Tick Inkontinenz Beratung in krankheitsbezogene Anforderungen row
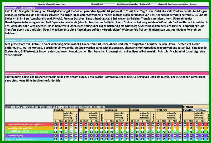This screenshot has width=211, height=143. coord(127,132)
